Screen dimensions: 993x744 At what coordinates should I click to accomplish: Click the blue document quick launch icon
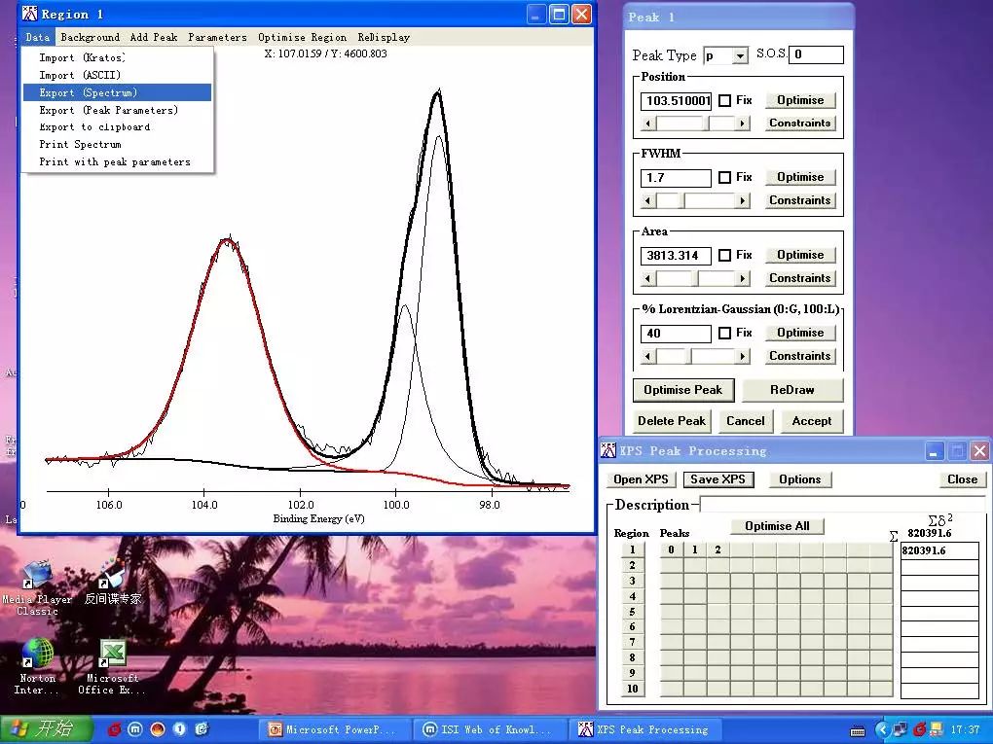(x=202, y=729)
